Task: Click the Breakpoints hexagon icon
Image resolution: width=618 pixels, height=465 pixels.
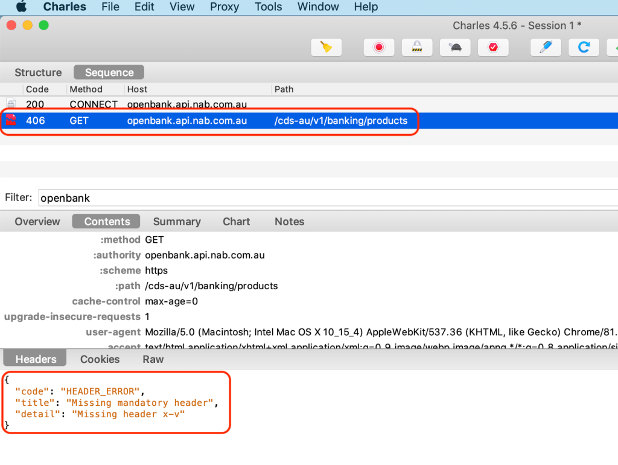Action: (493, 47)
